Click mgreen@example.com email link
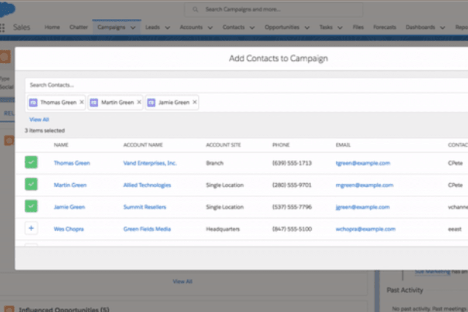Image resolution: width=468 pixels, height=312 pixels. [x=364, y=185]
